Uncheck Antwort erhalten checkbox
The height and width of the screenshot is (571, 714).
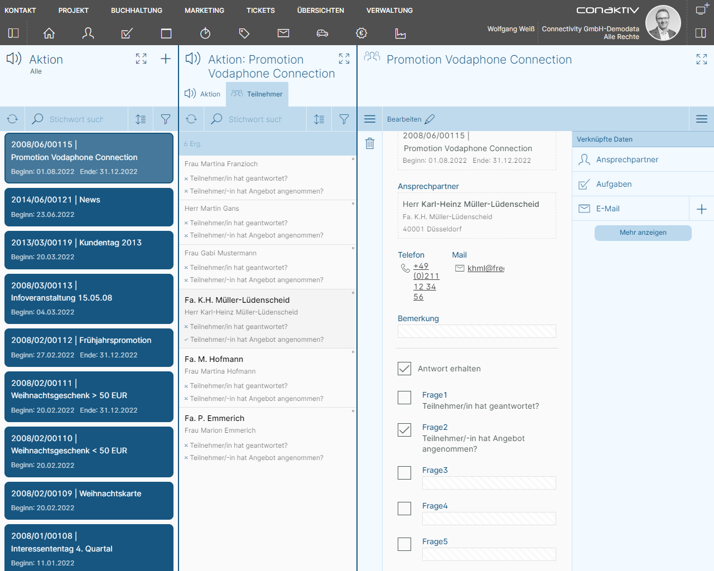point(404,368)
